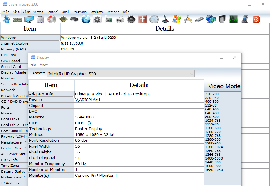Click the Monitor(s) details field
This screenshot has width=270, height=186.
pyautogui.click(x=139, y=176)
